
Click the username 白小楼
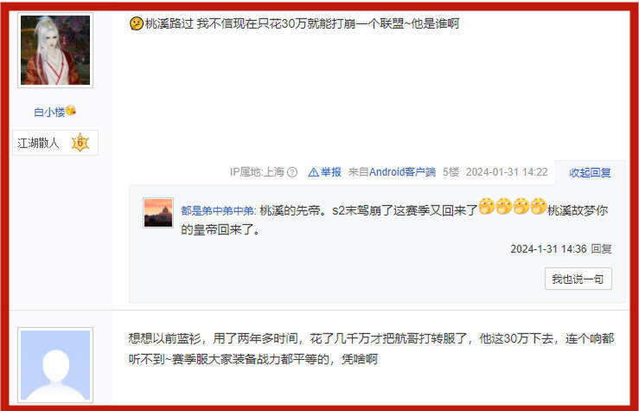pyautogui.click(x=49, y=112)
